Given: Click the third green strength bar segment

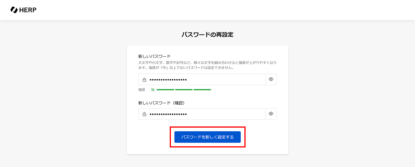Looking at the screenshot, I should [x=202, y=90].
